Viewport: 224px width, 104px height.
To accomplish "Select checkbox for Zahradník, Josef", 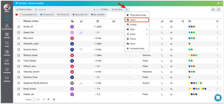I will click(x=19, y=44).
